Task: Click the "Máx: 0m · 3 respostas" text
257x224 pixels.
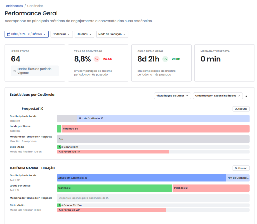Action: click(x=23, y=141)
